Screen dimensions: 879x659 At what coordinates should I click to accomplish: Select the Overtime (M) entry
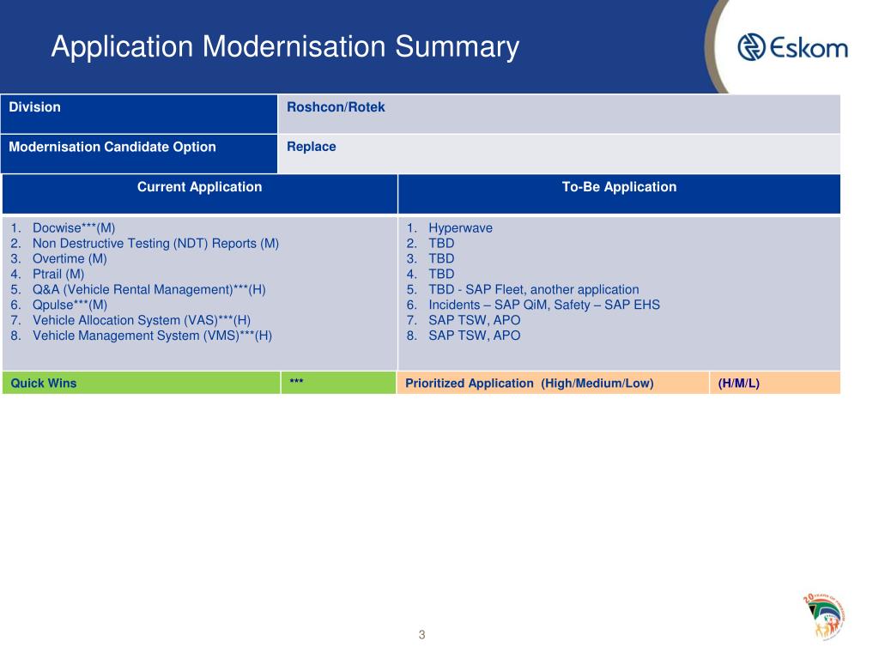(70, 259)
